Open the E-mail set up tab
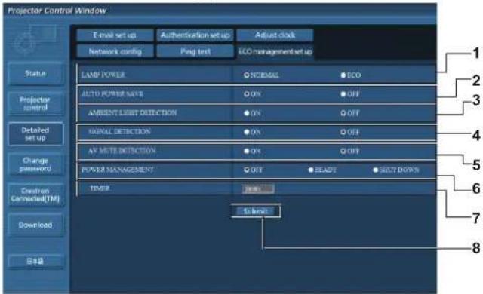483x294 pixels. tap(115, 35)
